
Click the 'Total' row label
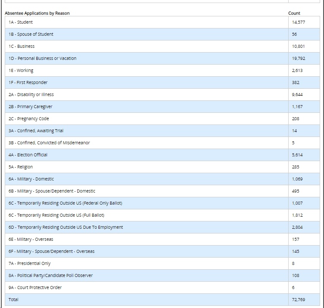tap(13, 299)
